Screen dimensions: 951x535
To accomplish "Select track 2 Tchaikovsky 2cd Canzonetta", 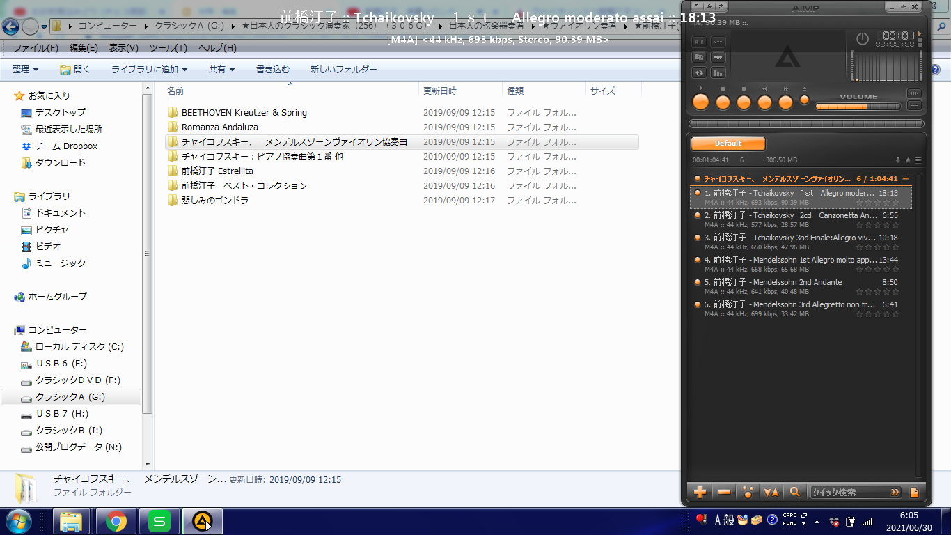I will [801, 220].
